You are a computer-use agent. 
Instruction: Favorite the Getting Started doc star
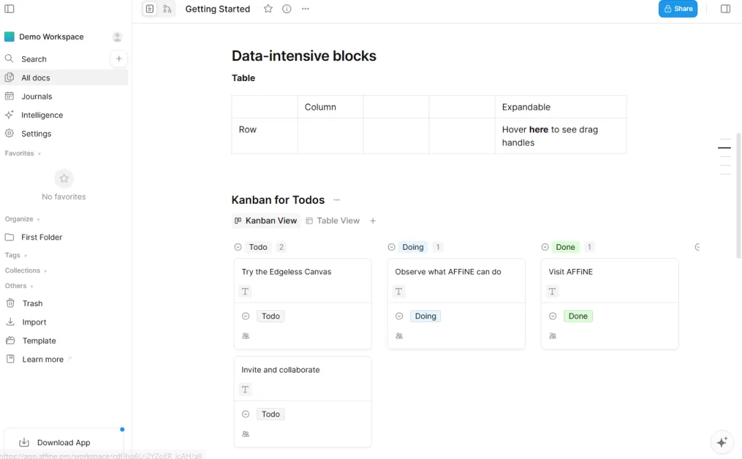269,8
